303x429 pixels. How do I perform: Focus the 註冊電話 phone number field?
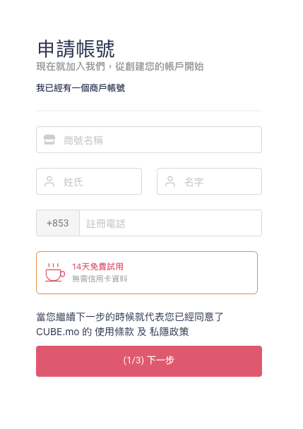170,223
